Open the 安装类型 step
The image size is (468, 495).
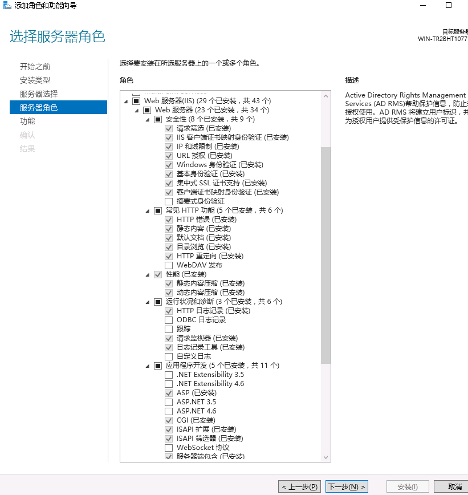tap(35, 80)
